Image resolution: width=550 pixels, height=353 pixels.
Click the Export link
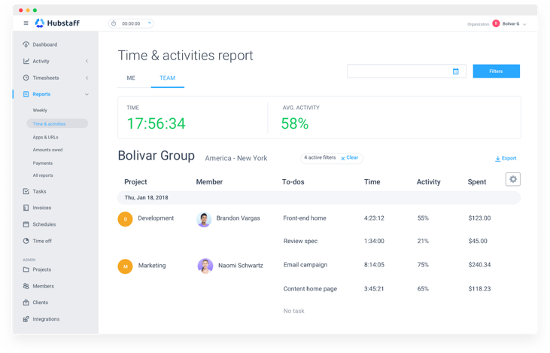pos(509,158)
